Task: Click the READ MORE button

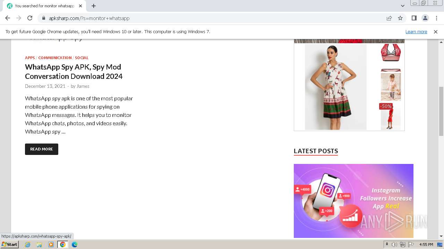Action: point(42,149)
